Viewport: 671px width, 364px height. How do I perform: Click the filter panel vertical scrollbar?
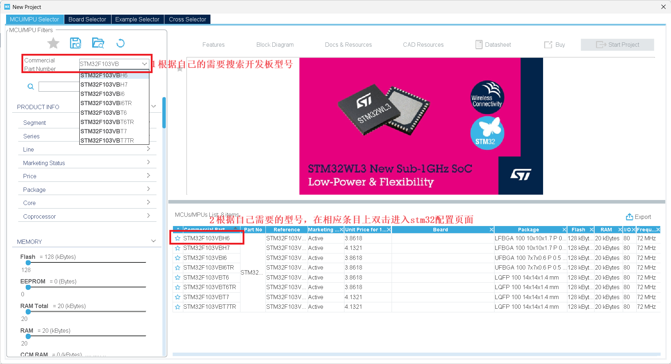164,113
